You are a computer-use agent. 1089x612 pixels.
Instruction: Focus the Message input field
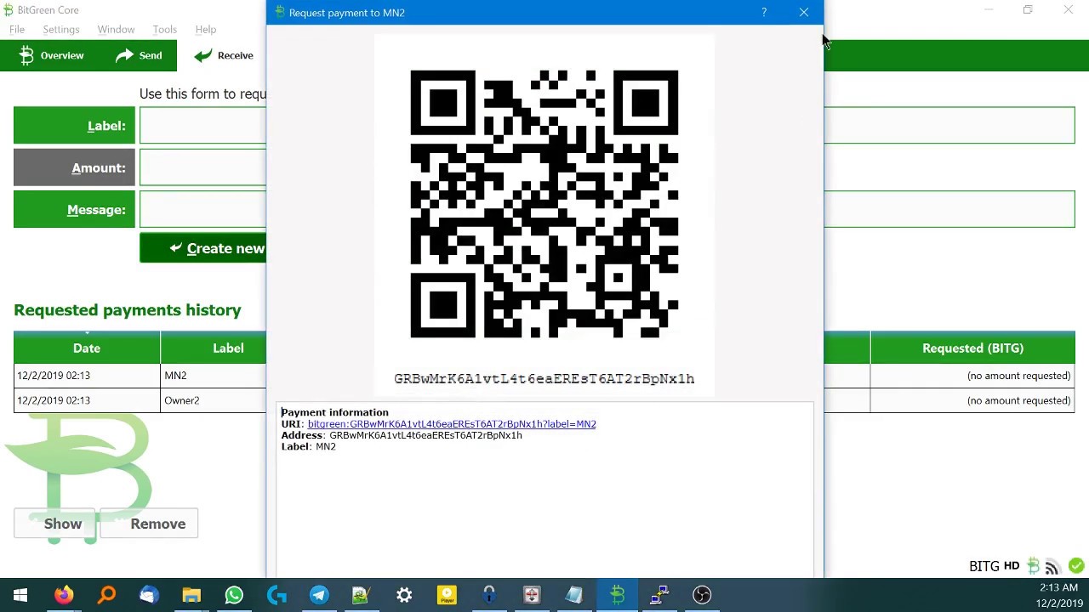203,210
